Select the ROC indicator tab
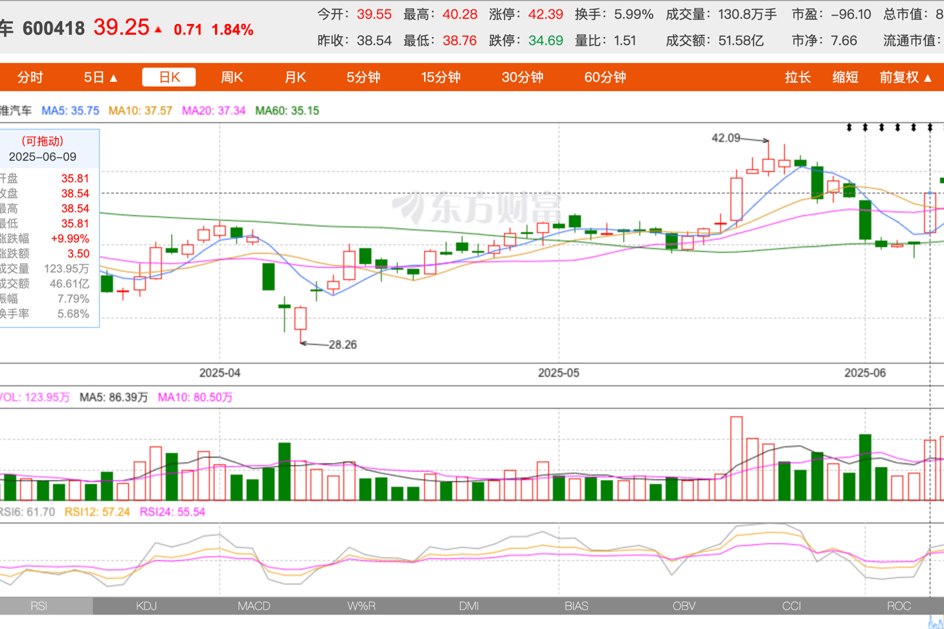 click(899, 606)
